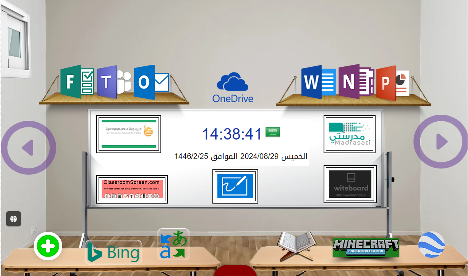Open the Bing search shortcut
468x276 pixels.
coord(113,252)
